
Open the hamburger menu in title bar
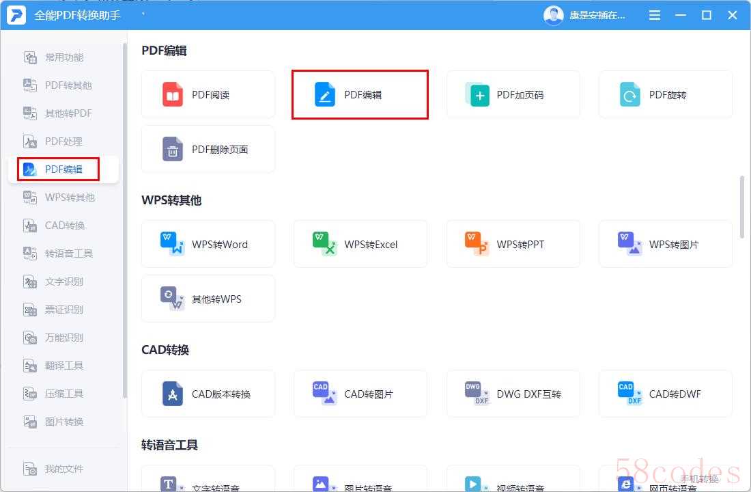tap(654, 15)
